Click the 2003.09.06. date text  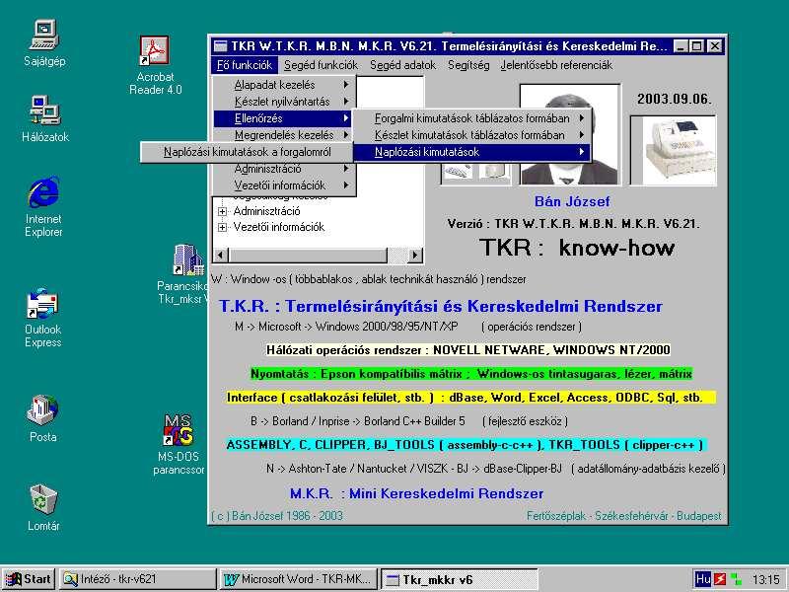675,99
